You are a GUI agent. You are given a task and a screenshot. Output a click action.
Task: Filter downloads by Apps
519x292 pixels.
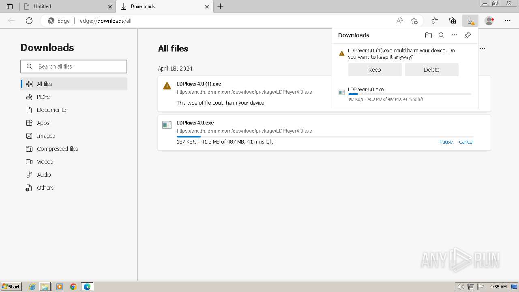74,123
